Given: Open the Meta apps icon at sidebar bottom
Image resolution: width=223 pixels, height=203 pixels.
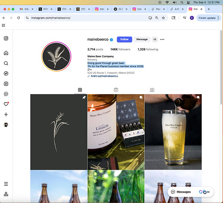Looking at the screenshot, I should 6,194.
